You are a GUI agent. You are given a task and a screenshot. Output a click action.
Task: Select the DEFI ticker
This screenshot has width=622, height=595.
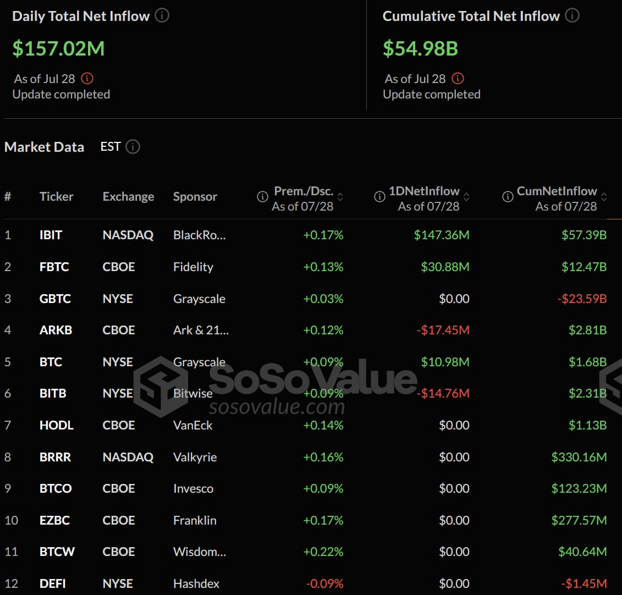(52, 583)
